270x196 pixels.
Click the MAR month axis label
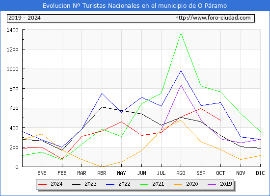point(81,173)
